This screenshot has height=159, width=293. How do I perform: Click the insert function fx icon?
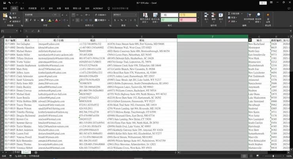39,31
